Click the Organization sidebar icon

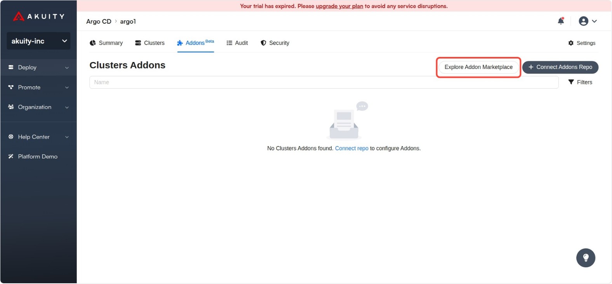[x=11, y=107]
